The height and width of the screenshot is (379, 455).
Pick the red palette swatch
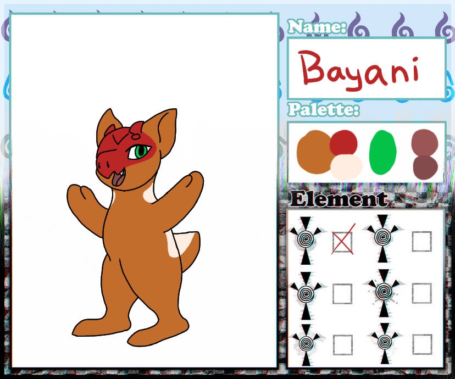click(343, 143)
